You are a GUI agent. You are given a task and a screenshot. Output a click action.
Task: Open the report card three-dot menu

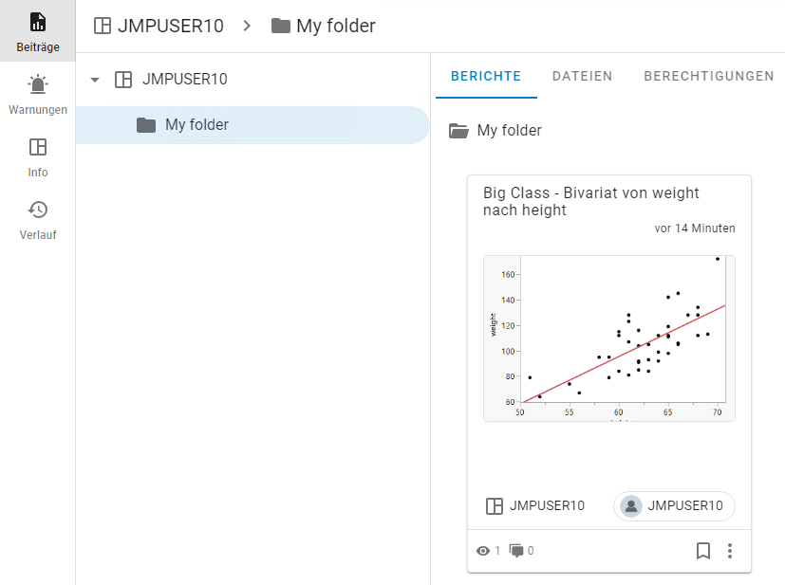coord(730,551)
